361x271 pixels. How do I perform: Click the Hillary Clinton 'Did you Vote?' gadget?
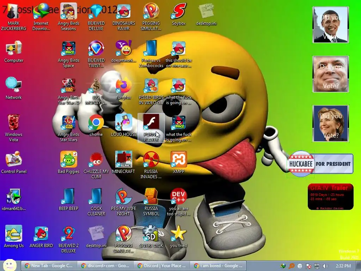tap(331, 124)
